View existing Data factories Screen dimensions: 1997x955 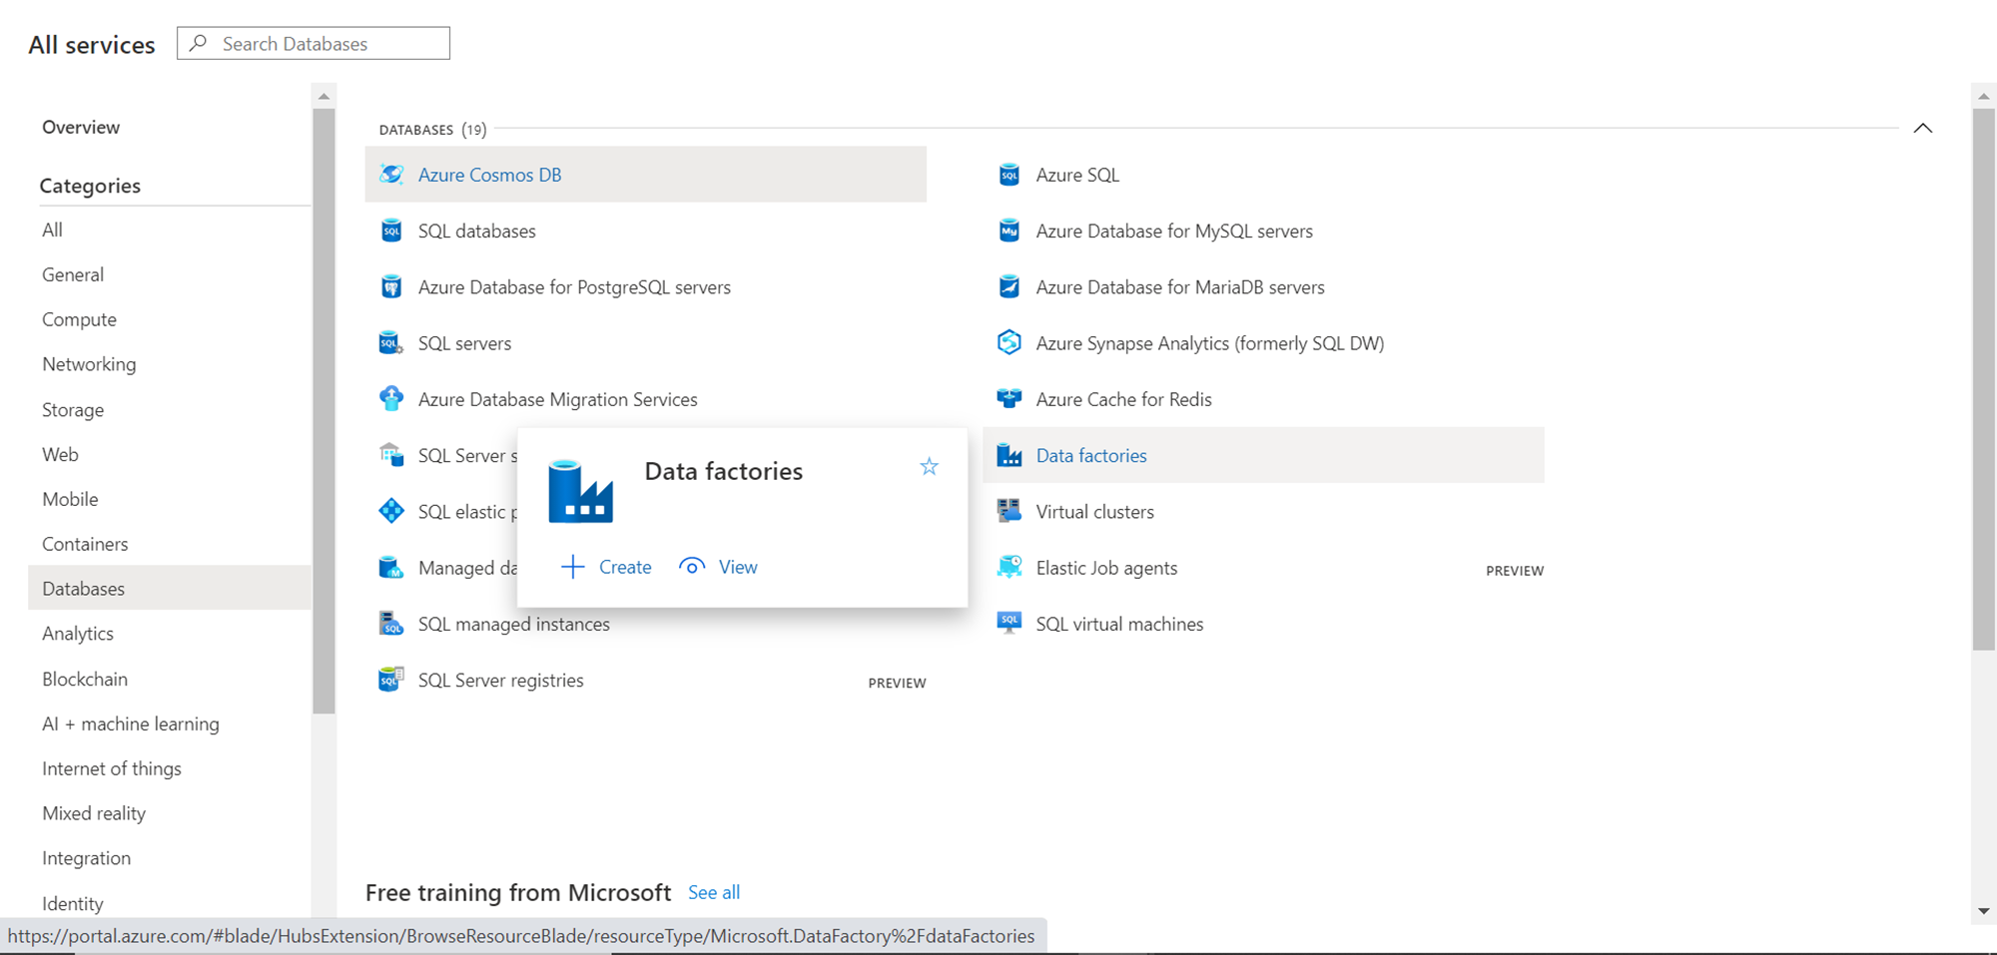[719, 567]
